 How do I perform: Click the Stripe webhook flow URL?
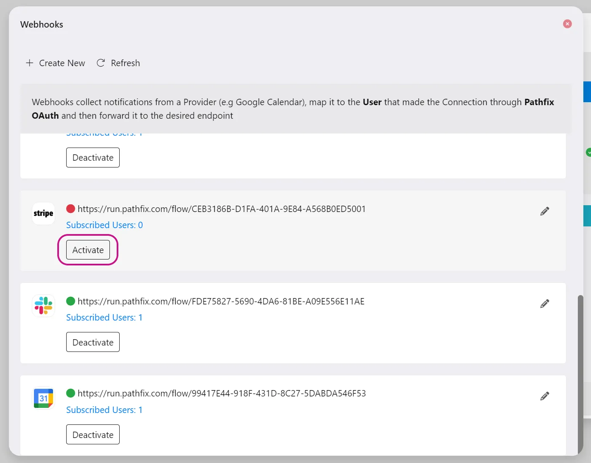pos(221,209)
